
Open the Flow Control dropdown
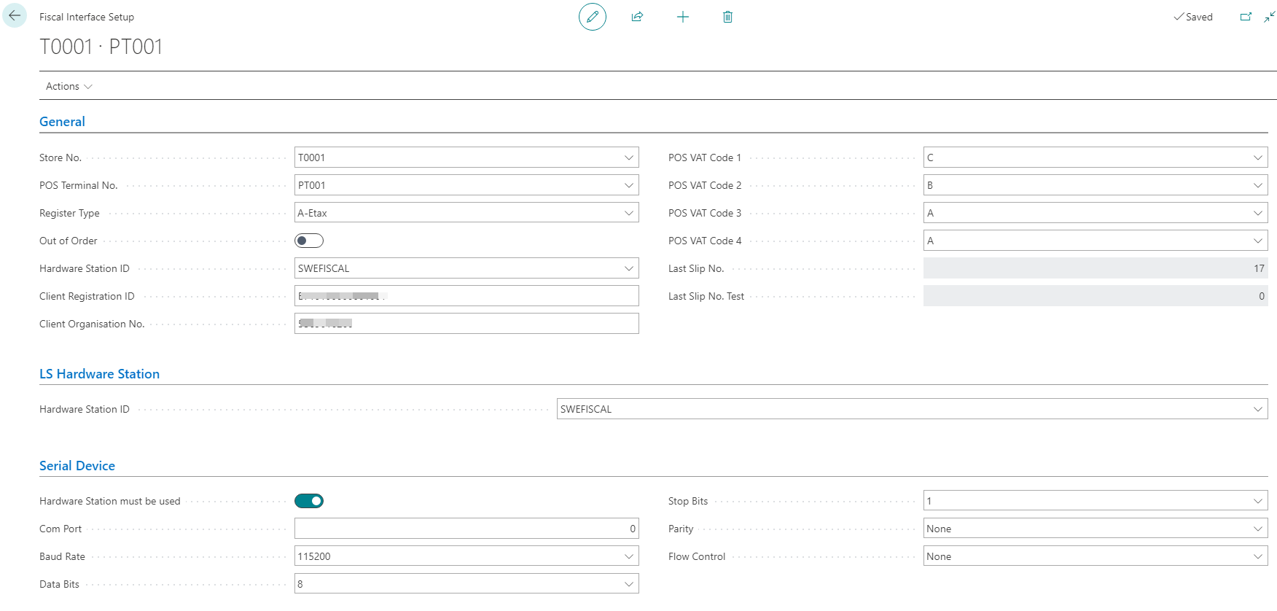[1257, 556]
